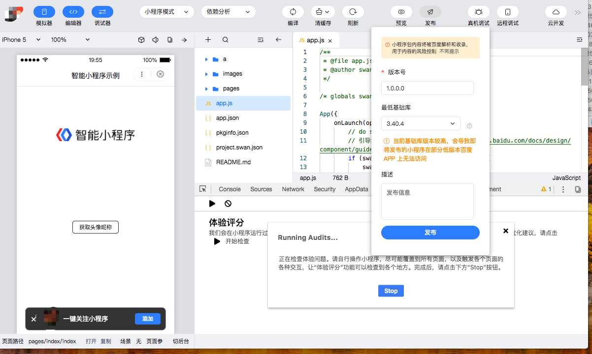Open the devtools three-dot more menu
This screenshot has width=592, height=354.
click(563, 189)
